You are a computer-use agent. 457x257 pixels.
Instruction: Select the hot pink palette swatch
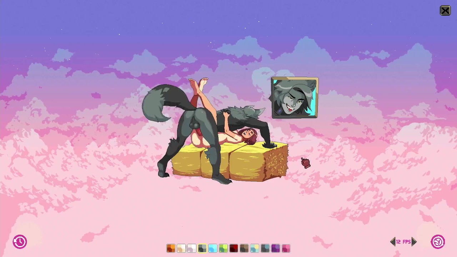tap(286, 248)
